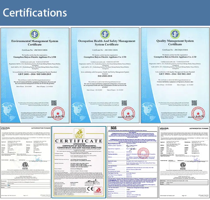The height and width of the screenshot is (200, 210).
Task: Click certificate number ZRC20E0134R0S
Action: coord(41,50)
